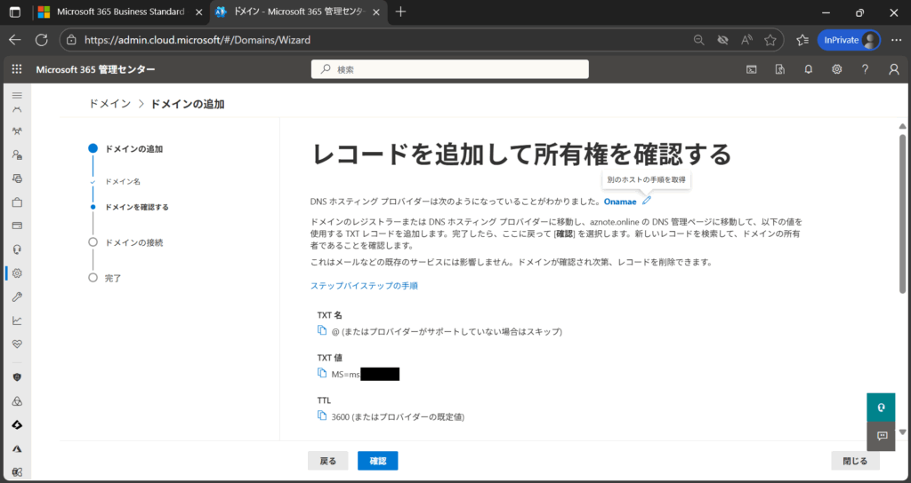
Task: Expand the navigation hamburger menu
Action: [16, 94]
